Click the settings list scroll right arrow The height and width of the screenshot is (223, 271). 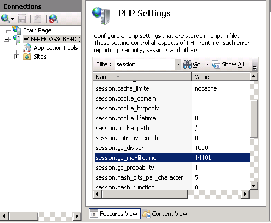click(x=245, y=194)
